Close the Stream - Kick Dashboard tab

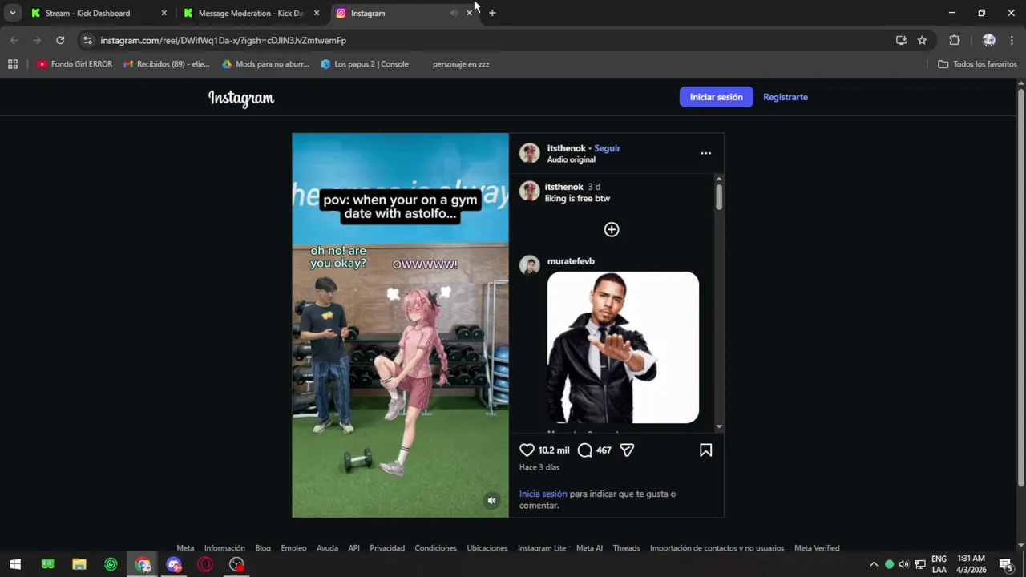pyautogui.click(x=164, y=13)
